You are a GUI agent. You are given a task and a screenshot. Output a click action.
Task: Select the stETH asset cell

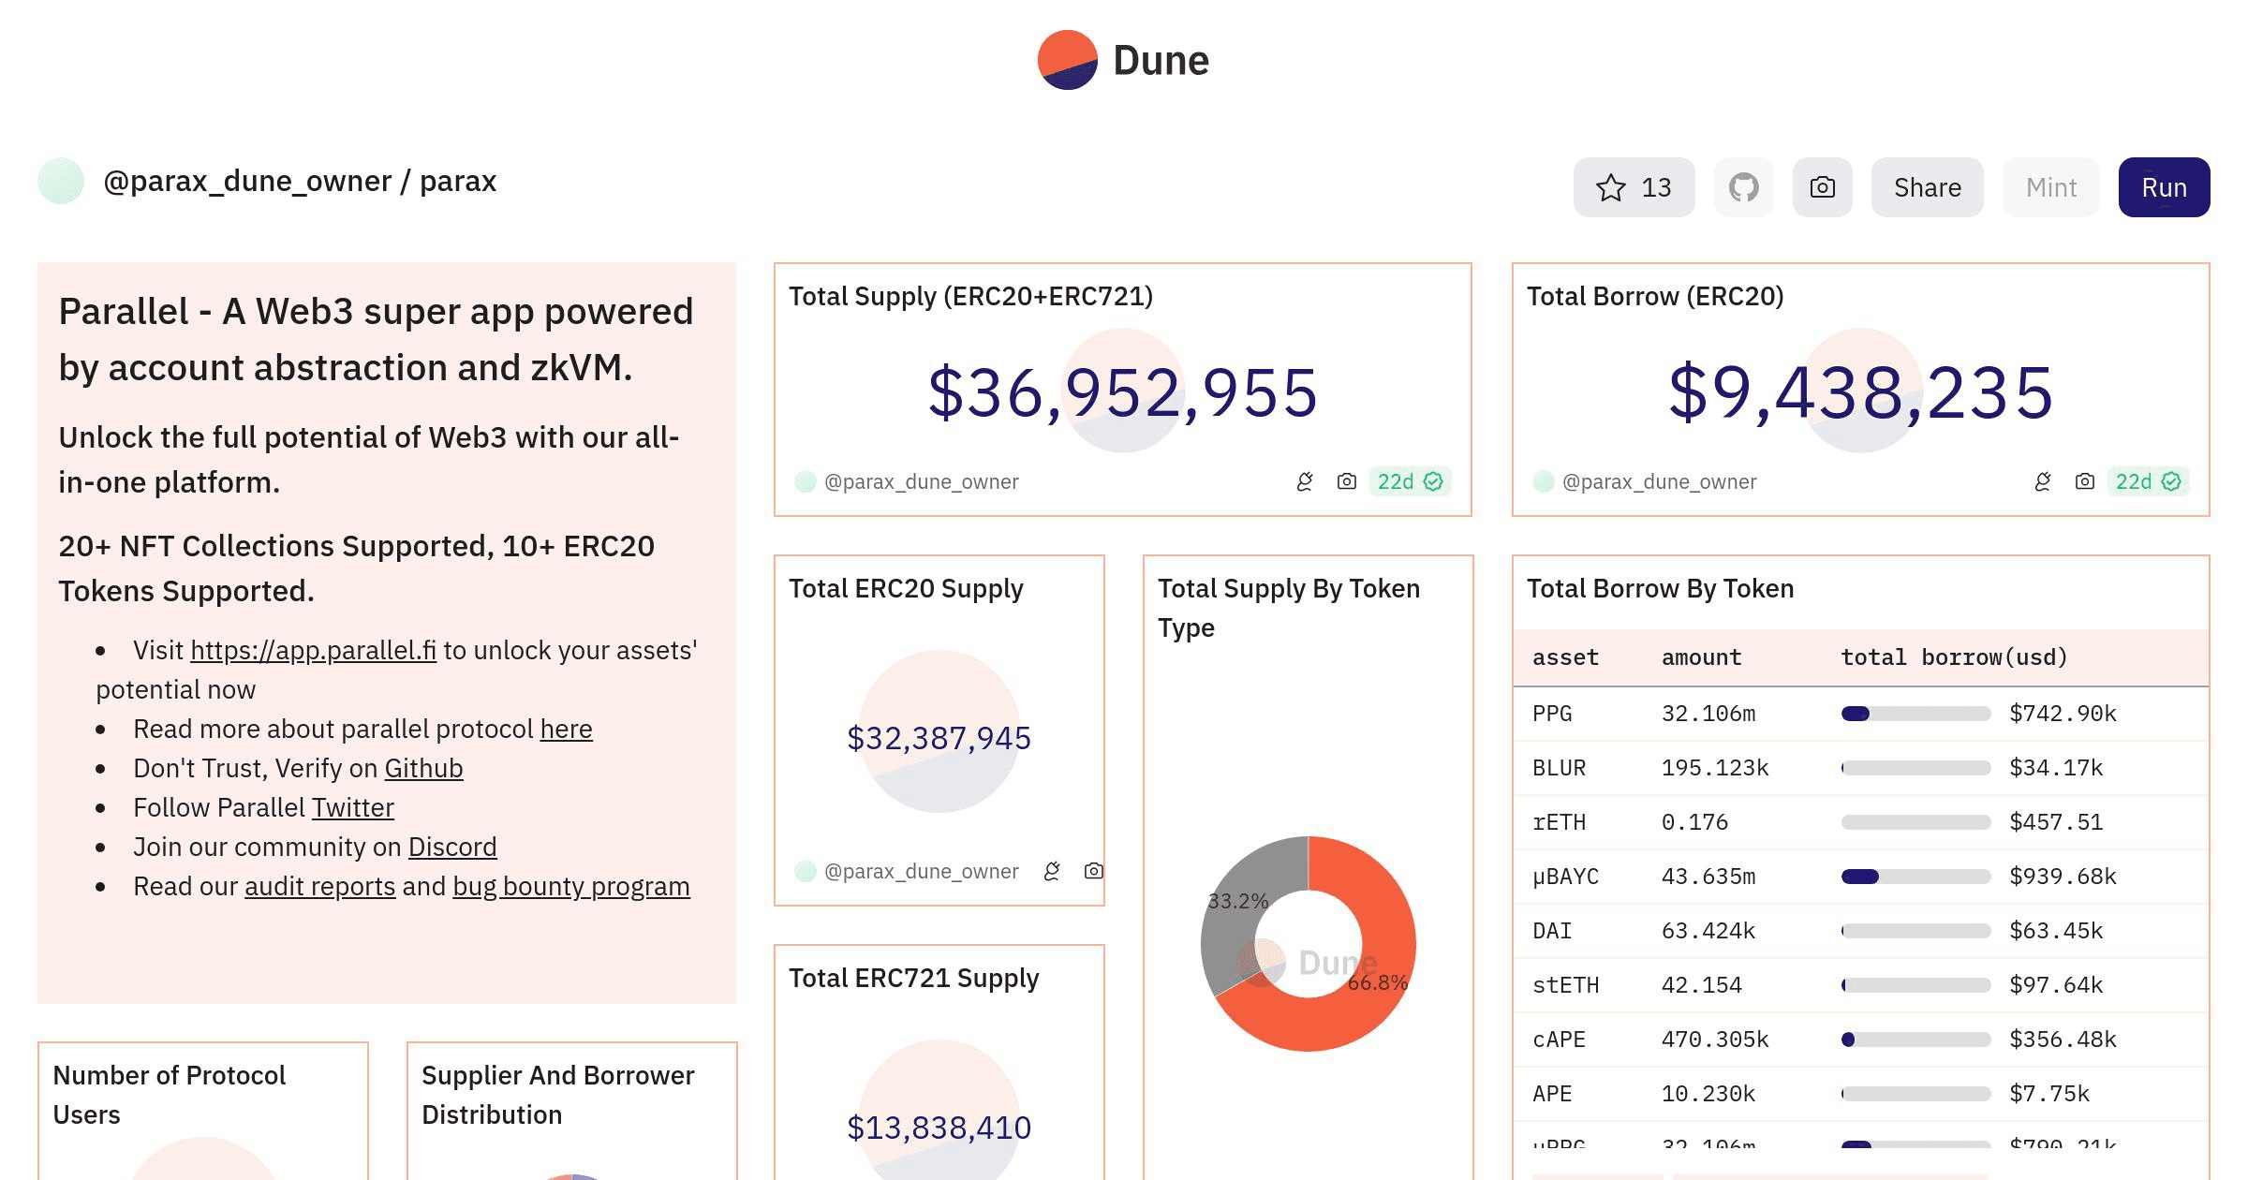tap(1565, 985)
